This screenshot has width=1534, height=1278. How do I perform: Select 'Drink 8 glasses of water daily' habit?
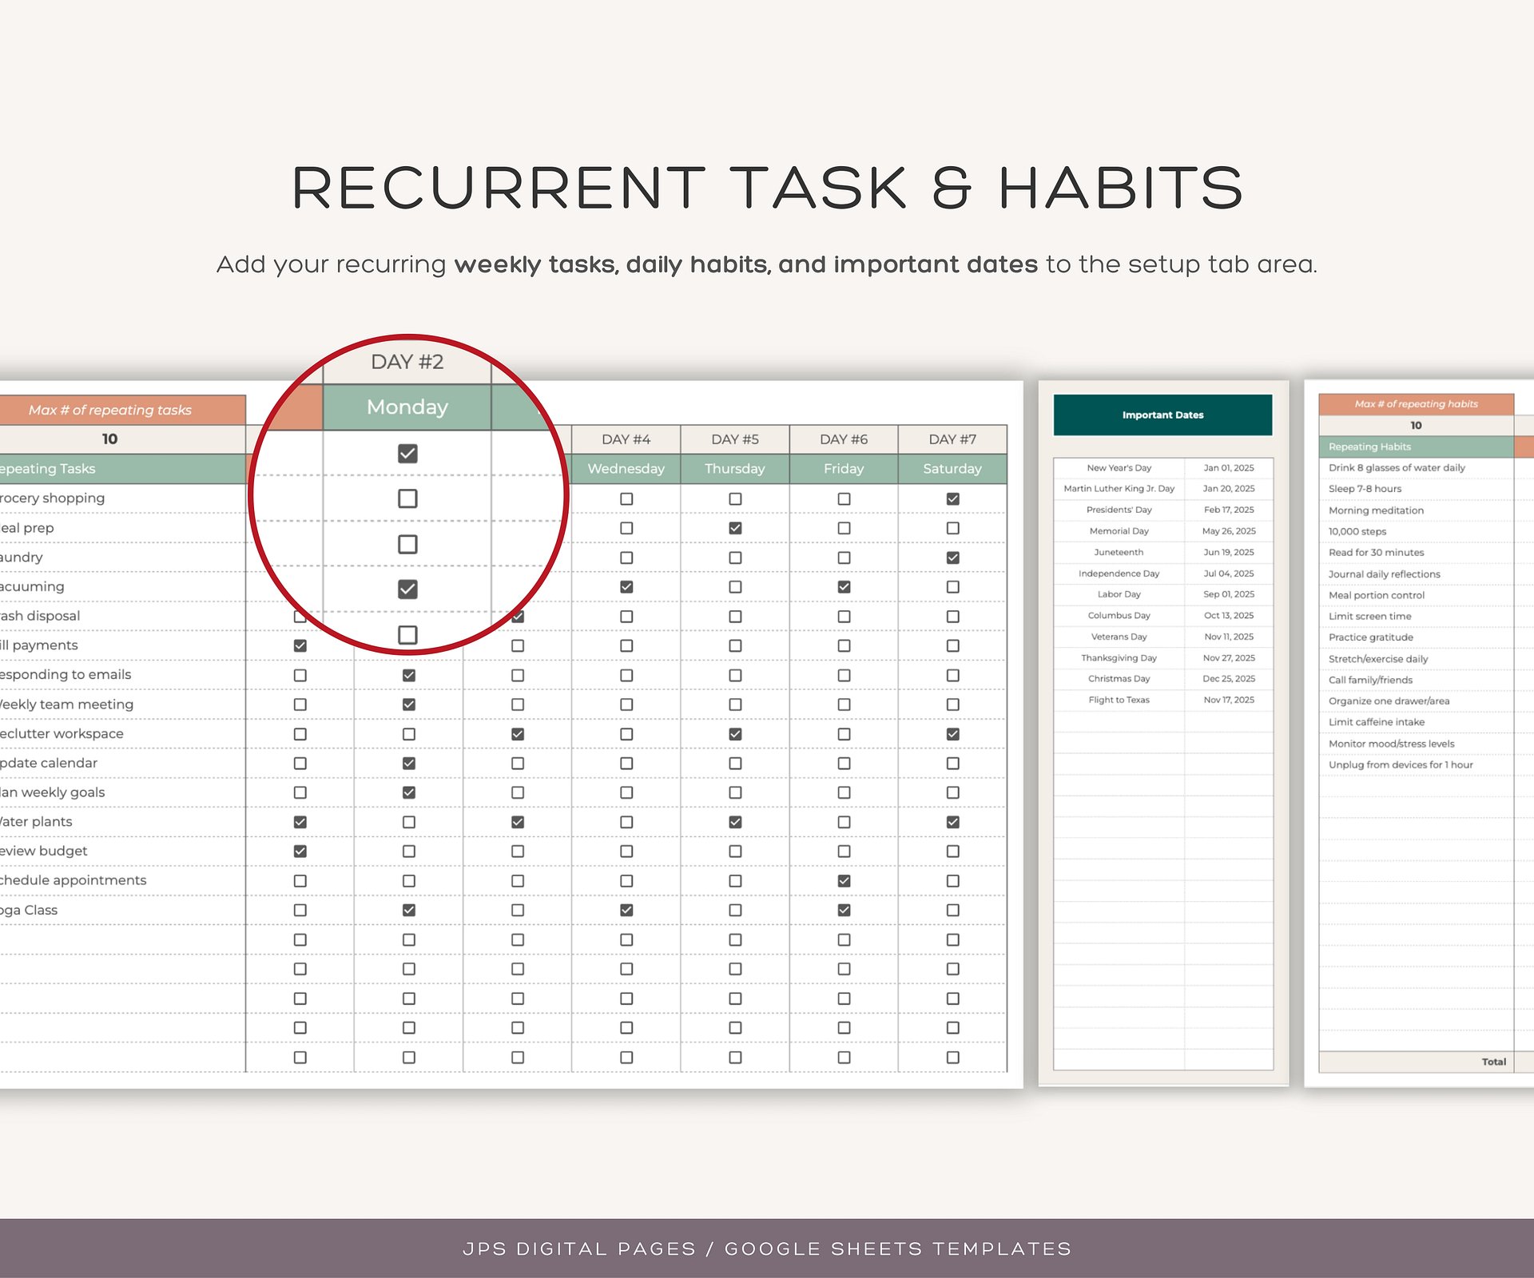(1416, 468)
